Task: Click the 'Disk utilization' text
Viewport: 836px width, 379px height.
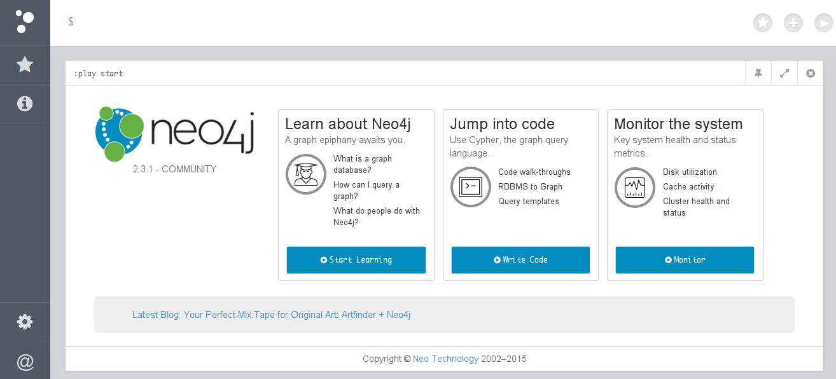Action: pyautogui.click(x=690, y=172)
